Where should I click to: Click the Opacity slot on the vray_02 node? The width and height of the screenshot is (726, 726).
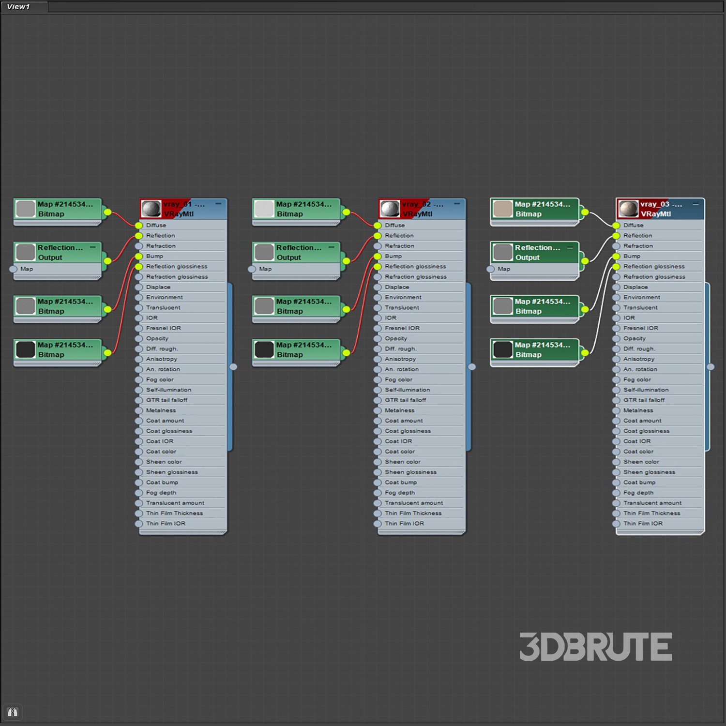pos(396,339)
